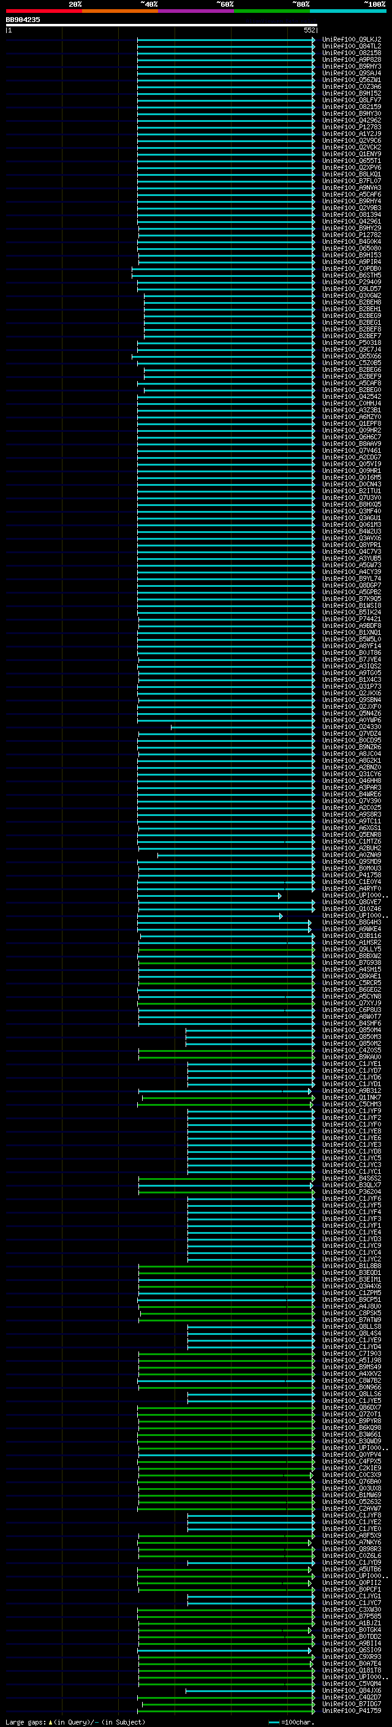Click hit label UniRef100_B6GEG2
Image resolution: width=392 pixels, height=1727 pixels.
click(x=352, y=989)
